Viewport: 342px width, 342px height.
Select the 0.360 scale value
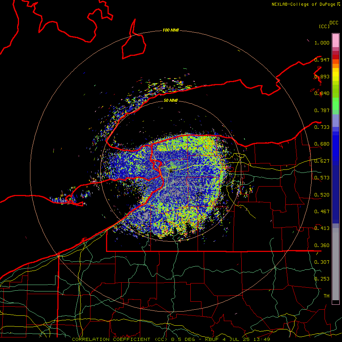[322, 245]
